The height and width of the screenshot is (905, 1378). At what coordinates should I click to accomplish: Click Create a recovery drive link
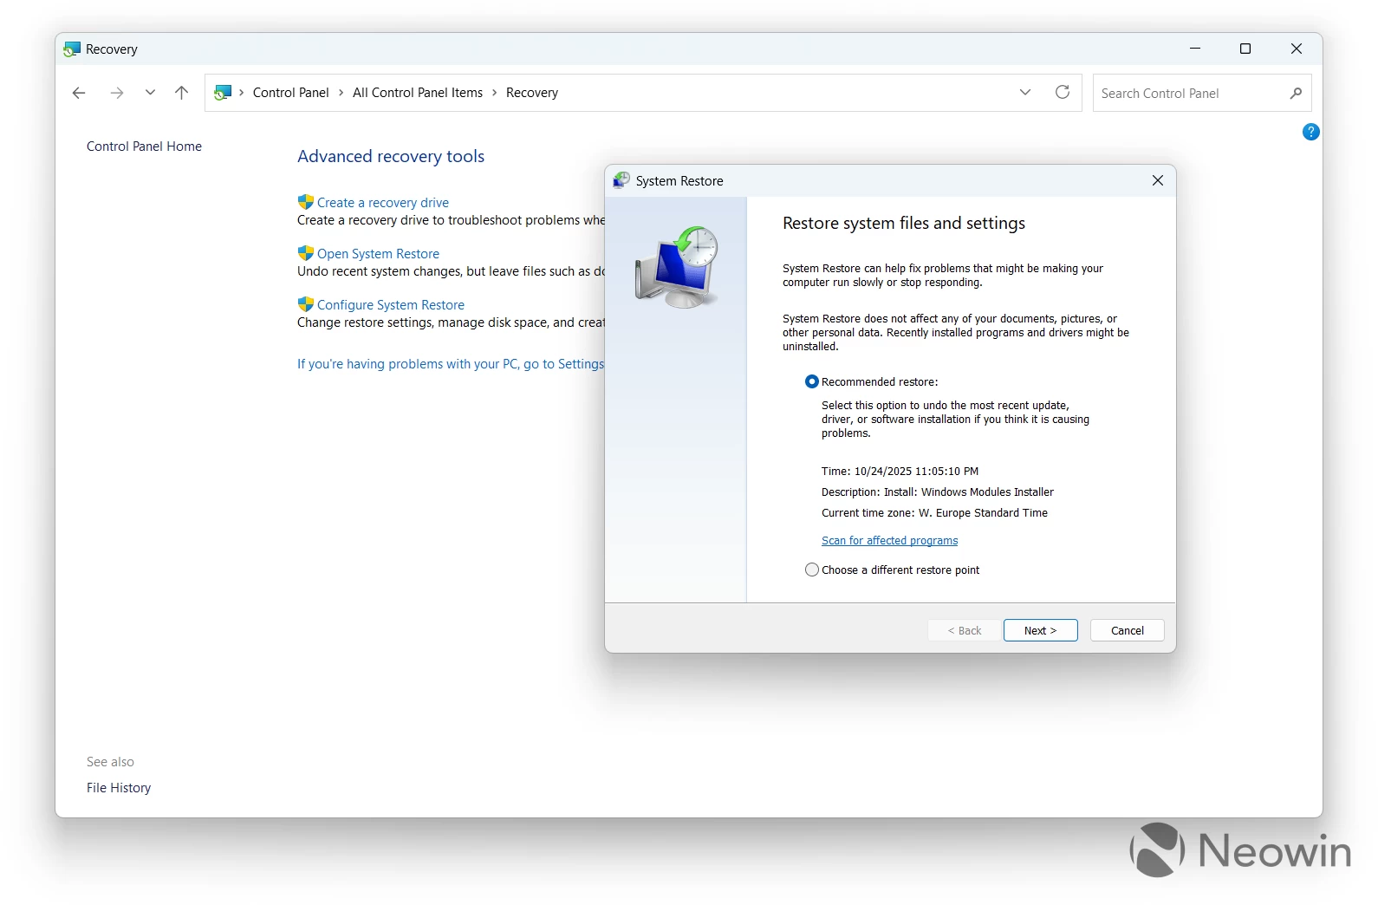[383, 203]
